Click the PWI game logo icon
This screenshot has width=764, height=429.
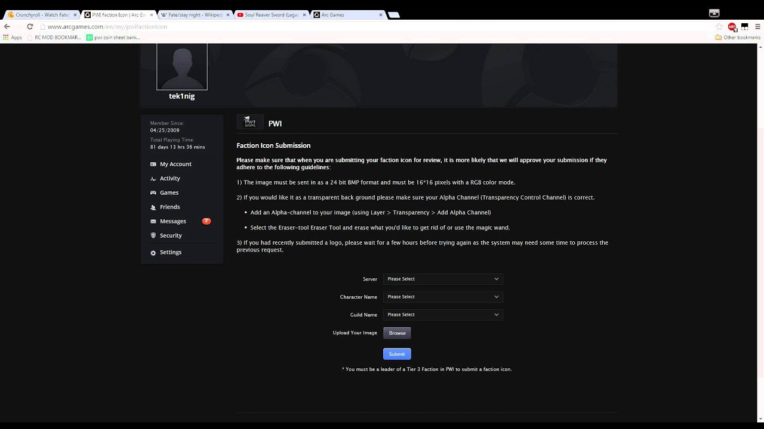click(249, 122)
